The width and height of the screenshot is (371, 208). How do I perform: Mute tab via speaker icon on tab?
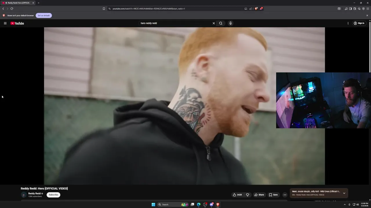pyautogui.click(x=6, y=3)
